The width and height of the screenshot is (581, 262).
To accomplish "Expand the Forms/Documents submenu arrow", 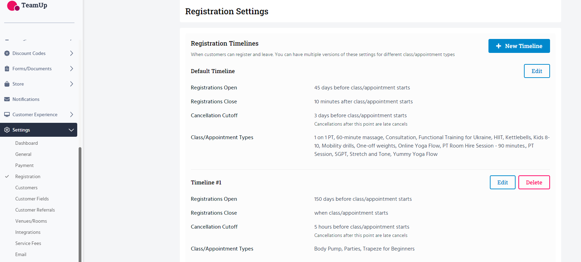I will [x=71, y=69].
